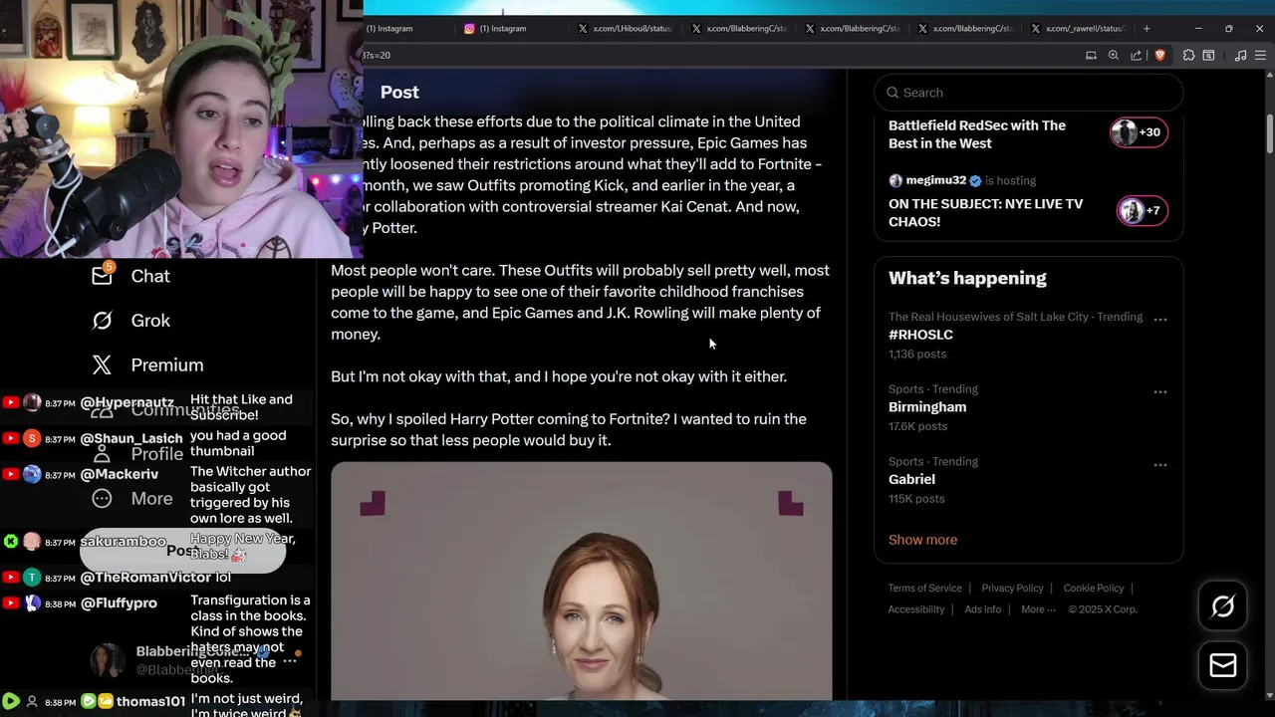Click @Fluffypro chat username
Screen dimensions: 1275x717
(x=119, y=603)
